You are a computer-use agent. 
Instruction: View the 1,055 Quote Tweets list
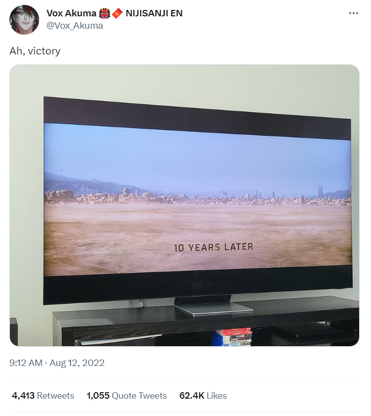pos(127,396)
